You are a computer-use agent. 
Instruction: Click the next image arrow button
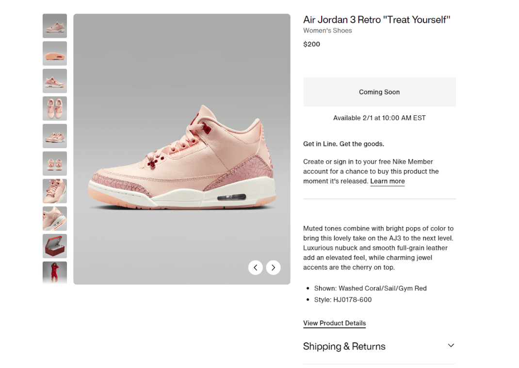(273, 267)
